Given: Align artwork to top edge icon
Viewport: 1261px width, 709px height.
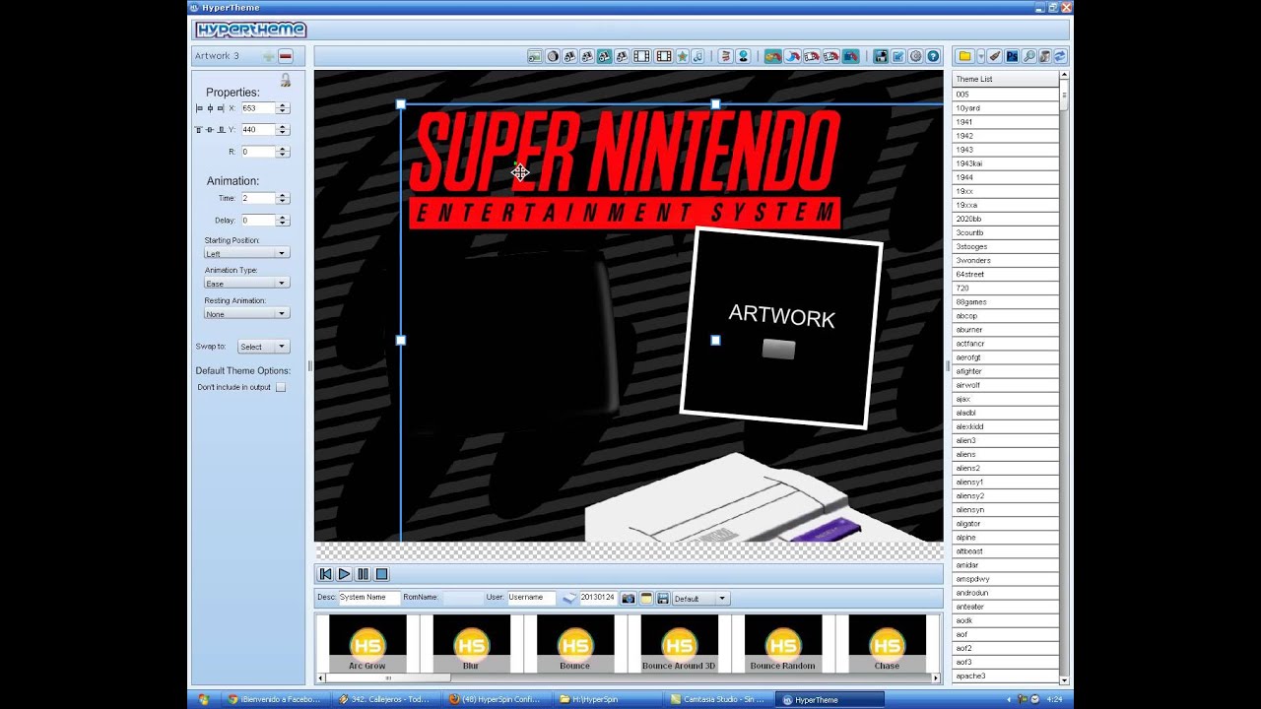Looking at the screenshot, I should coord(199,130).
